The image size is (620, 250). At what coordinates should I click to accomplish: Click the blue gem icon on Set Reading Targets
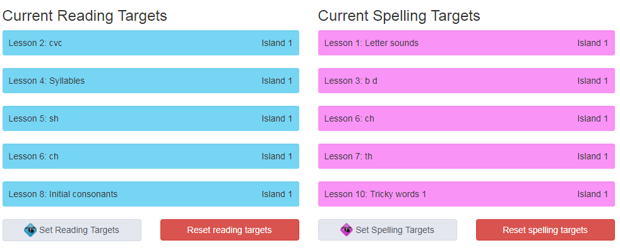30,230
